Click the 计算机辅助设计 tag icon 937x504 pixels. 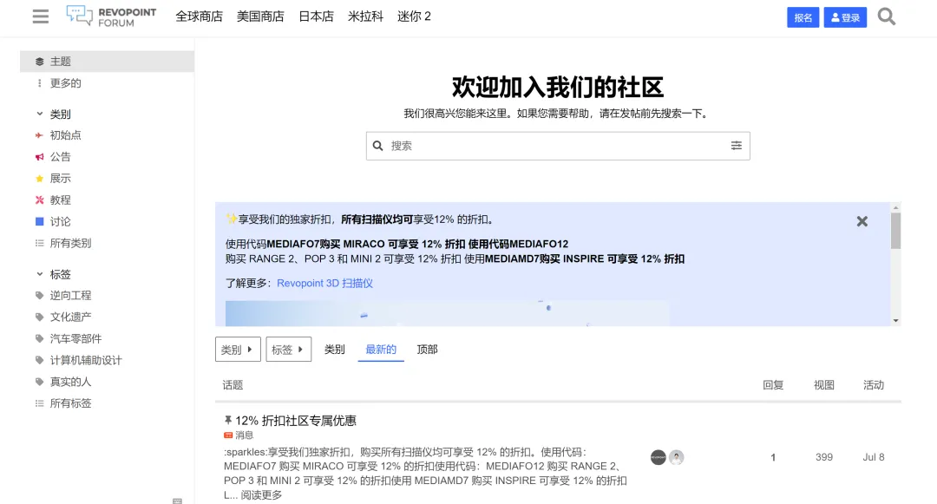[x=39, y=360]
